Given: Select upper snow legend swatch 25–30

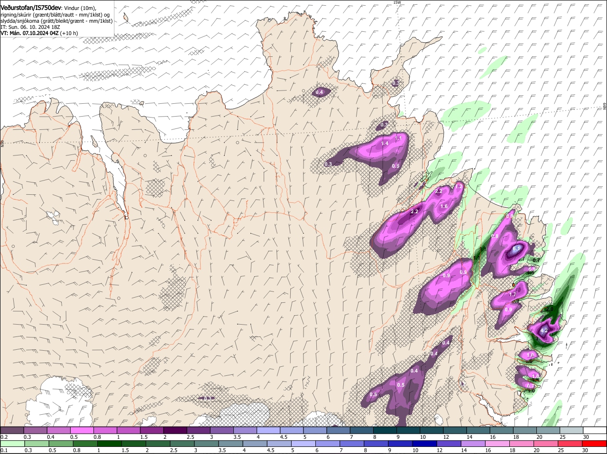Looking at the screenshot, I should pyautogui.click(x=572, y=429).
